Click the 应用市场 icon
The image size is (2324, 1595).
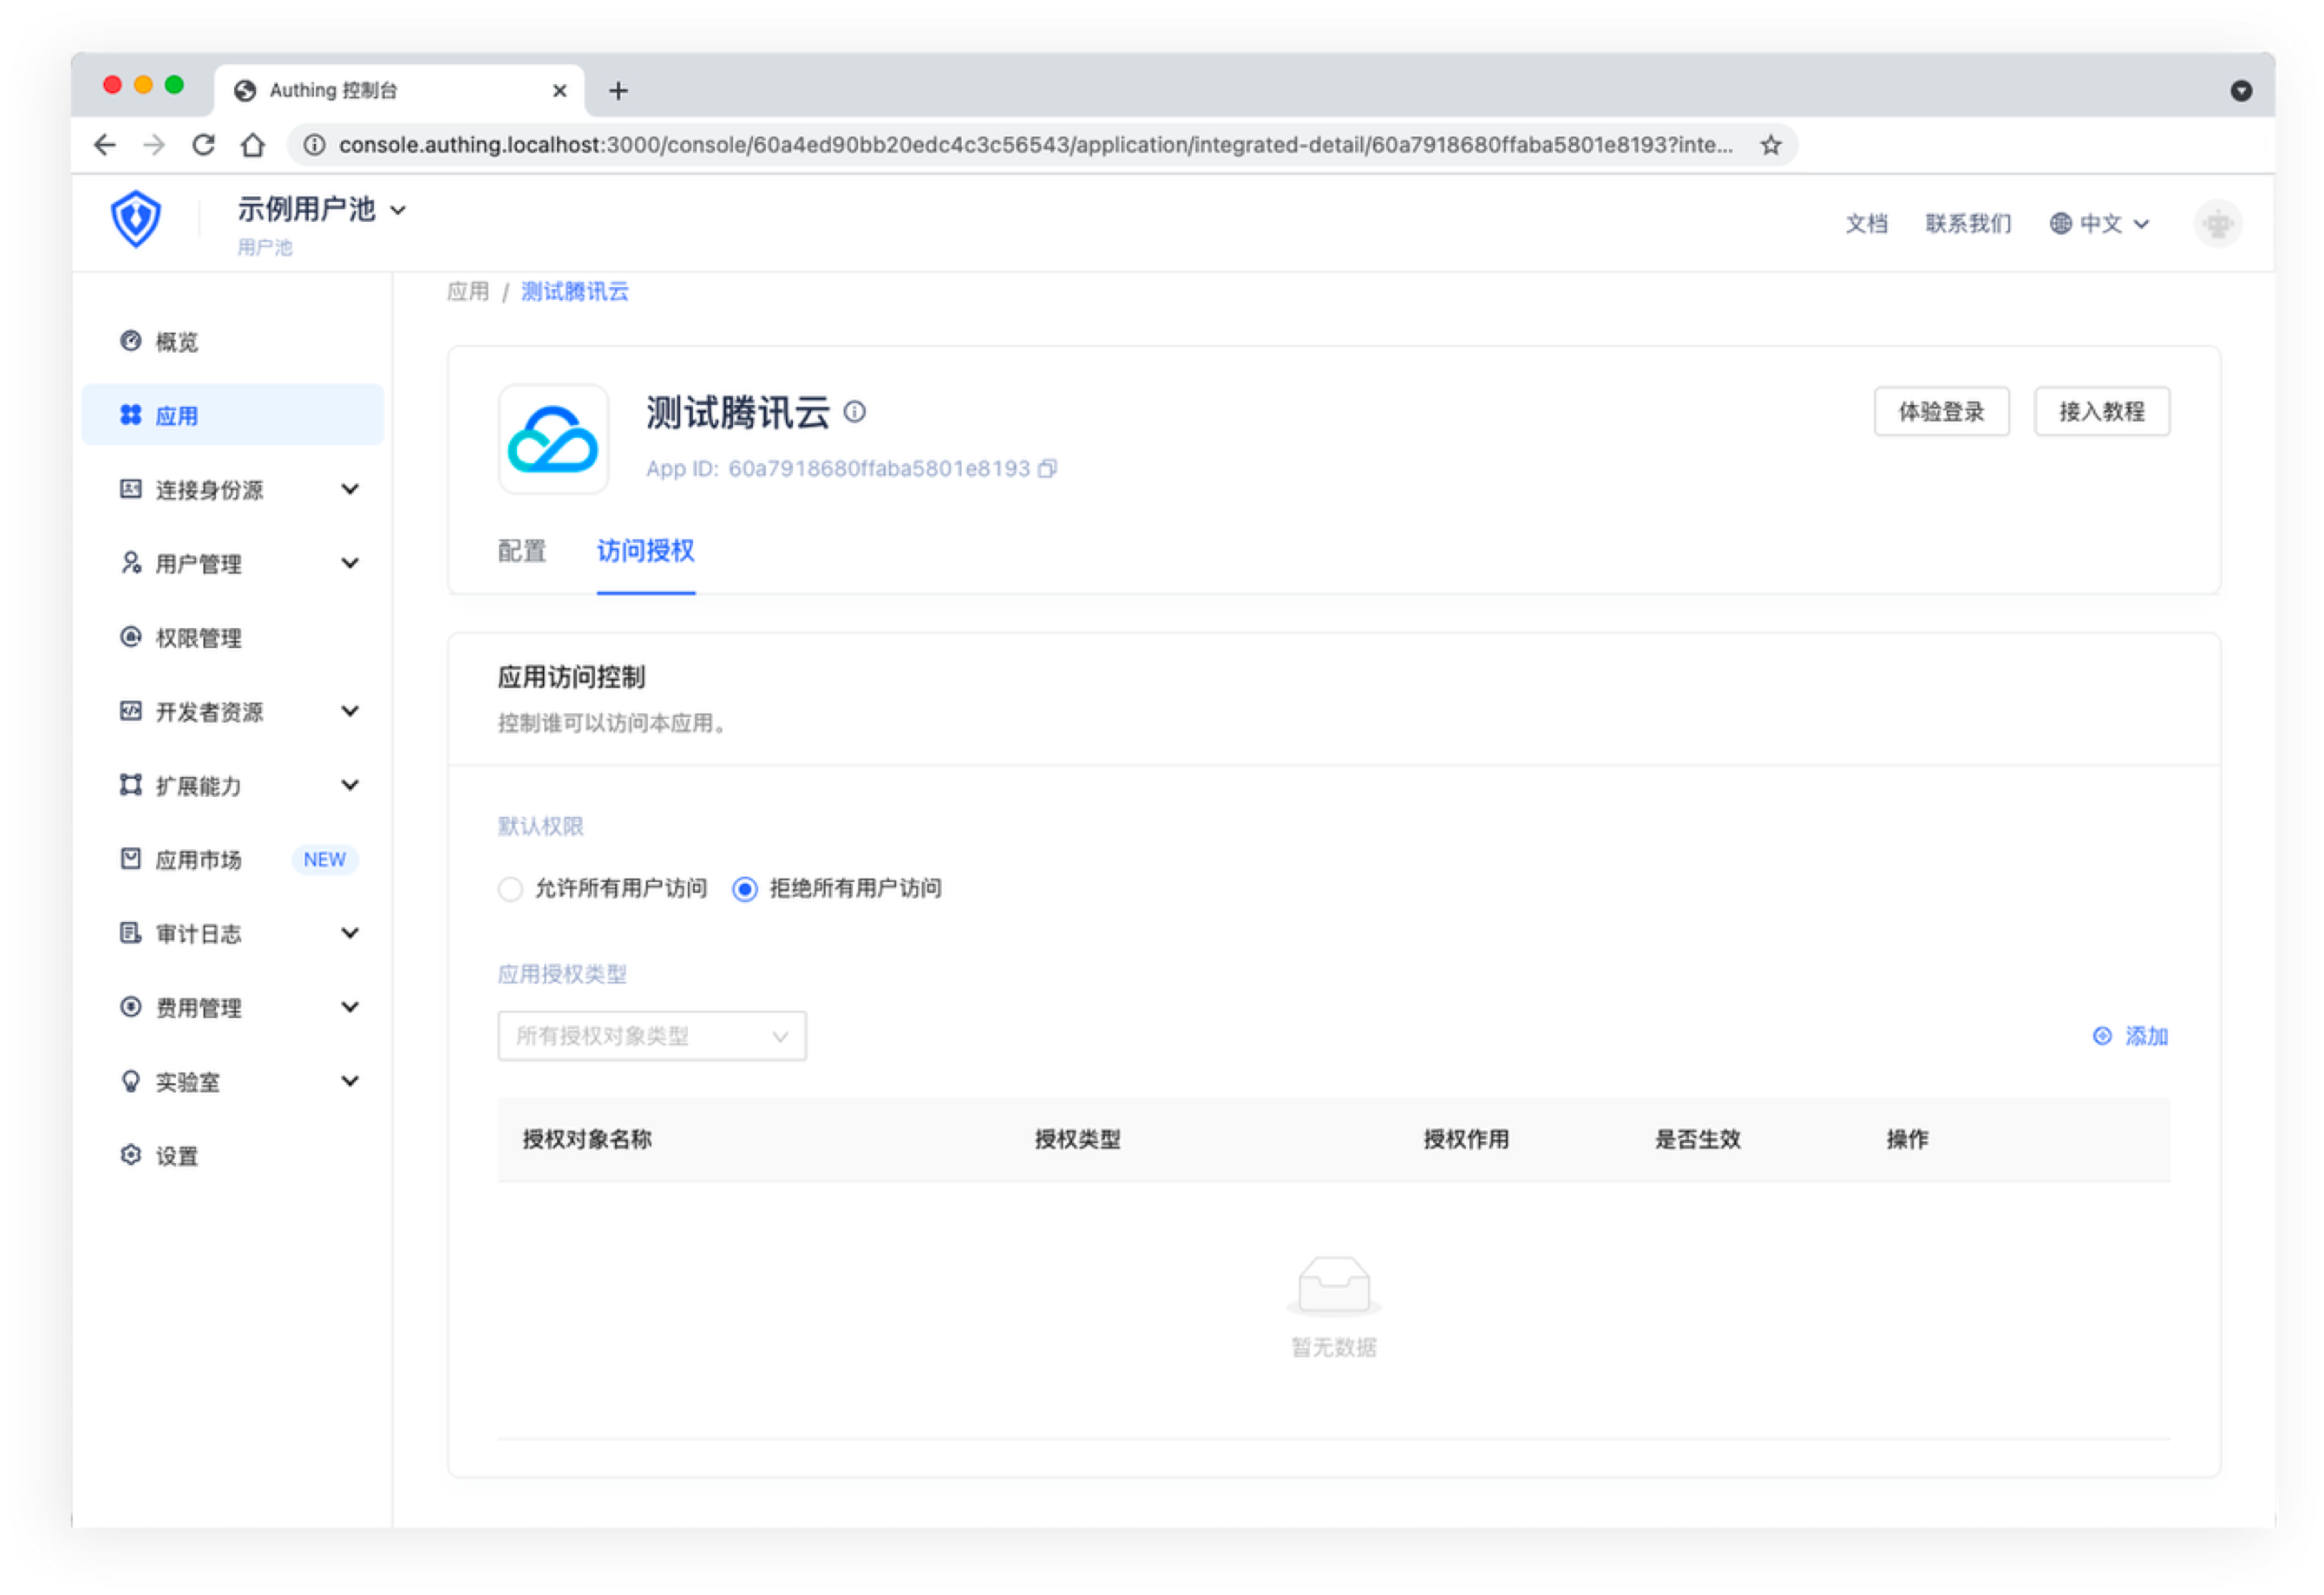tap(131, 859)
